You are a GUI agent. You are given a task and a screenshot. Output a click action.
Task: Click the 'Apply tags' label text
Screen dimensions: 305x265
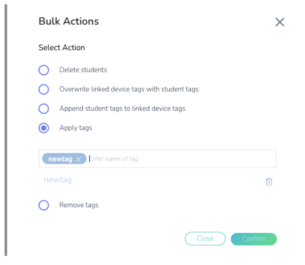coord(75,128)
